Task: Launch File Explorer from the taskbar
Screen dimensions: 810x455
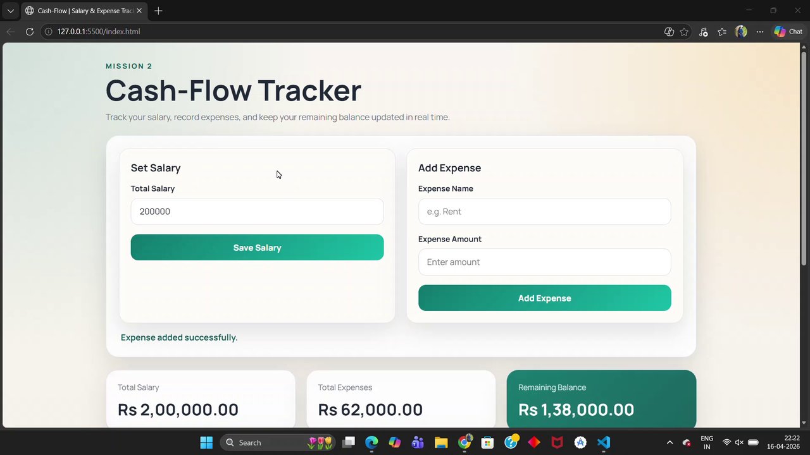Action: coord(441,442)
